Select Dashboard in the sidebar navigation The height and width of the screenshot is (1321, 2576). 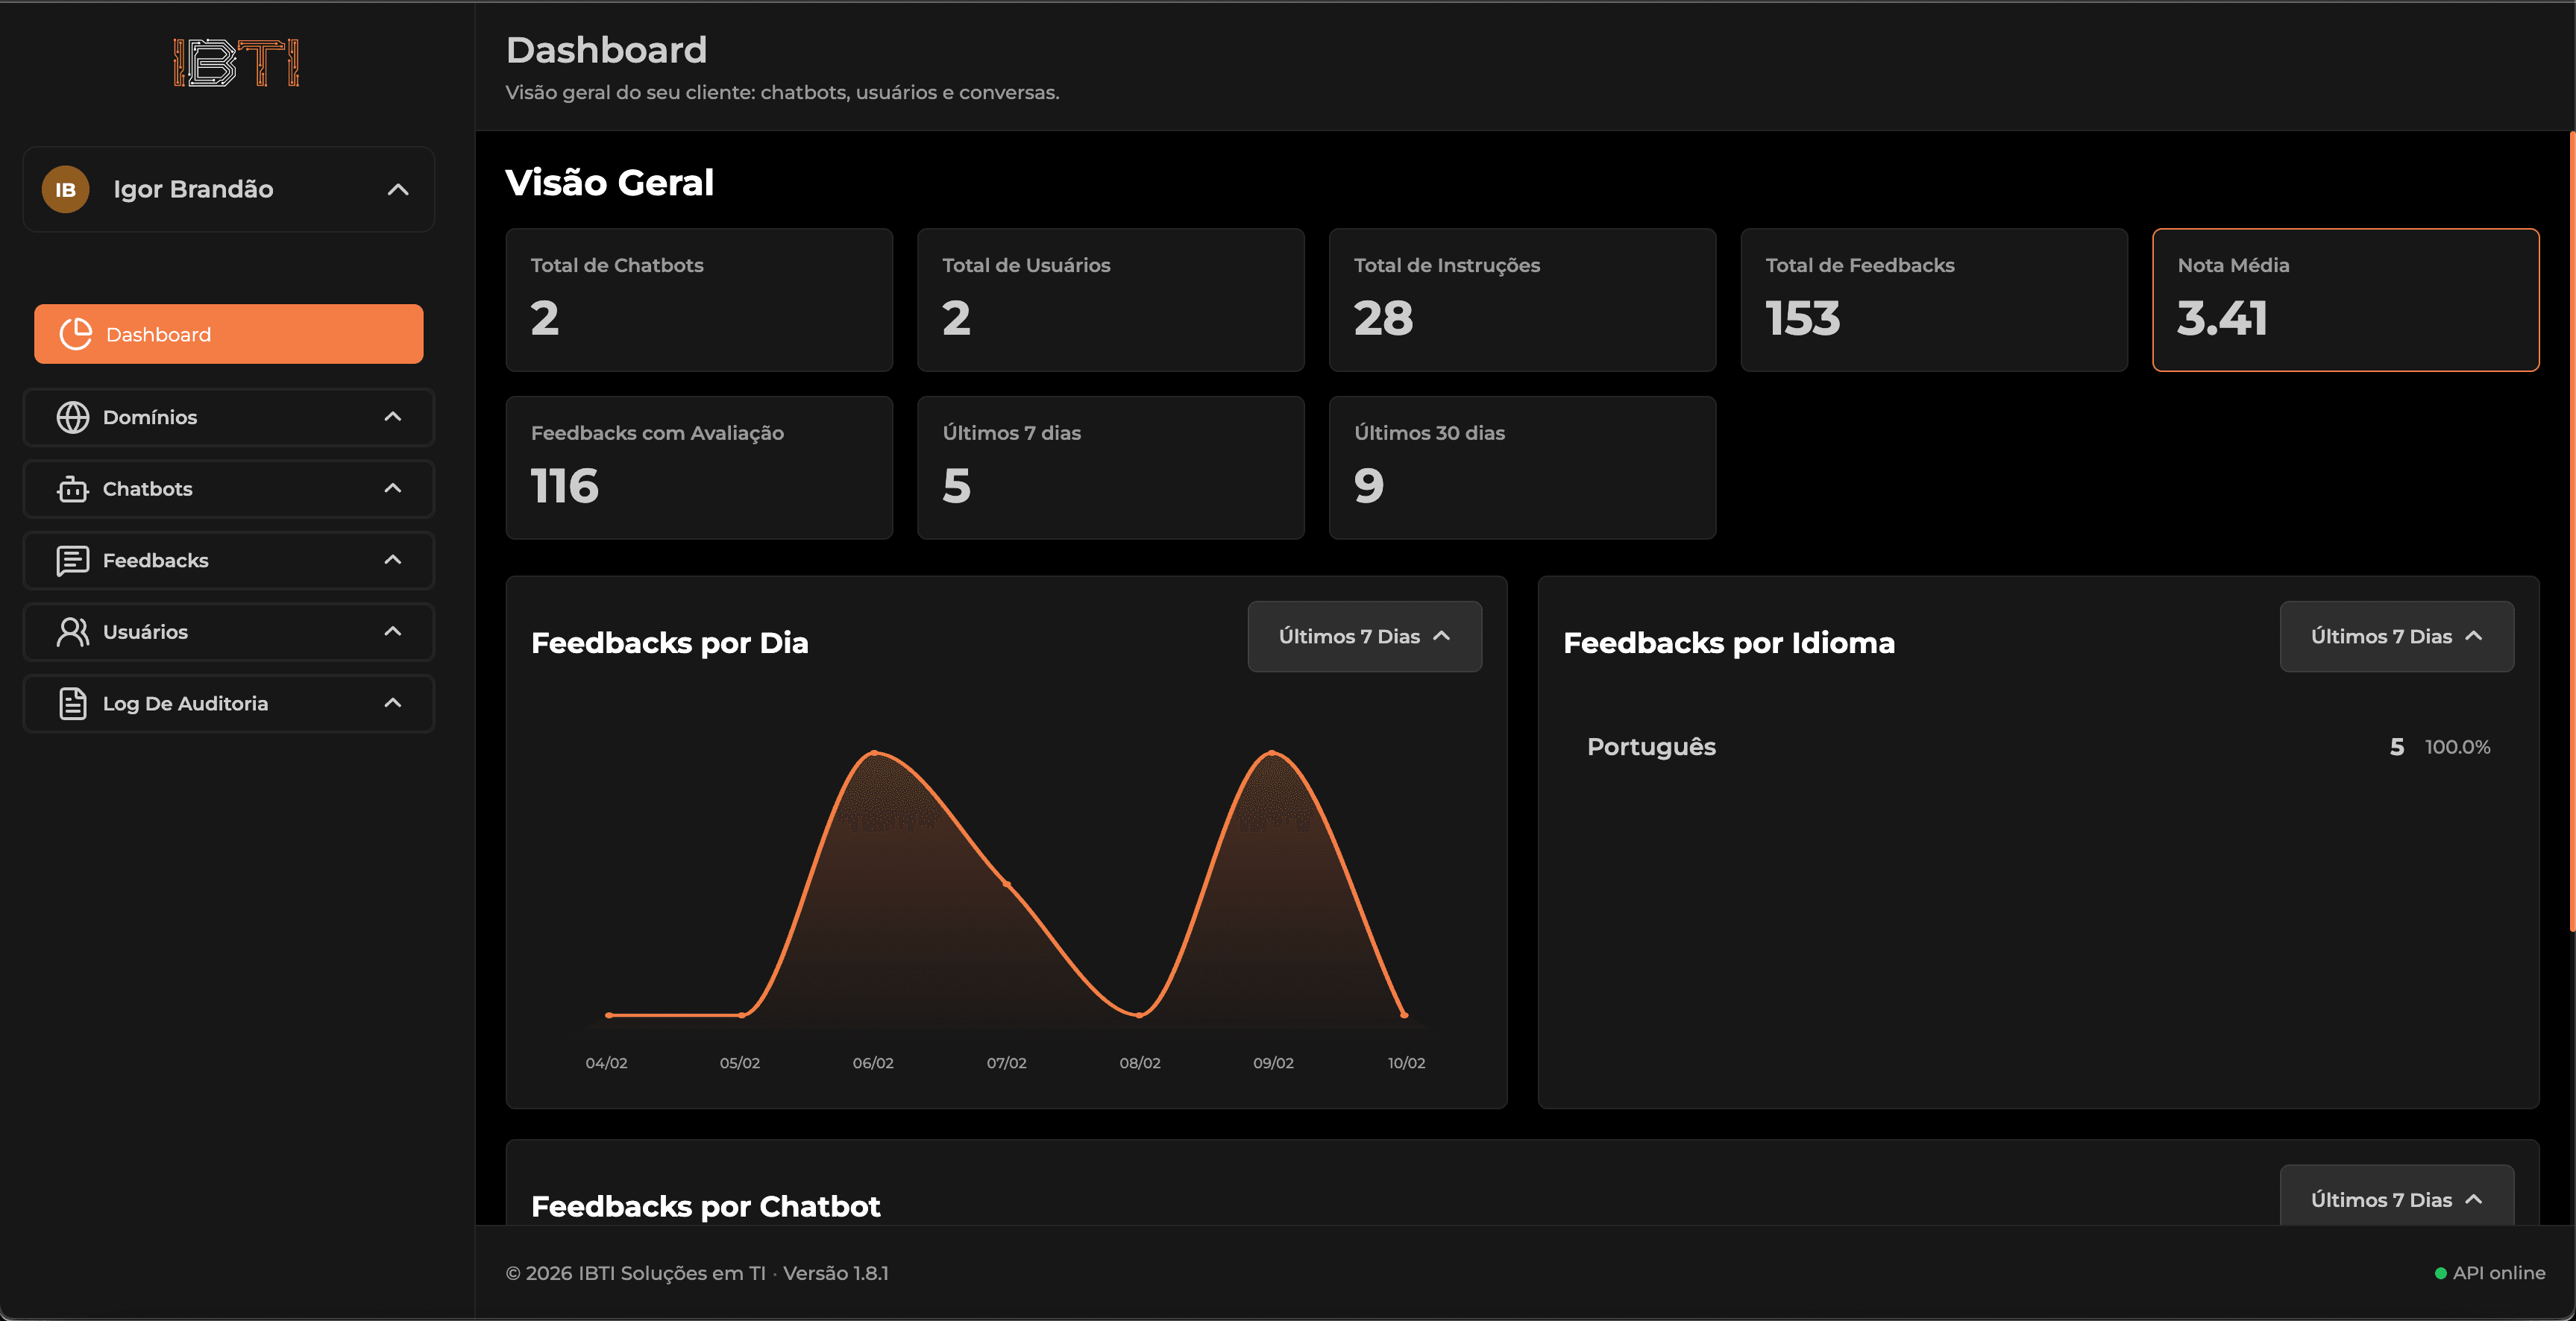click(228, 334)
